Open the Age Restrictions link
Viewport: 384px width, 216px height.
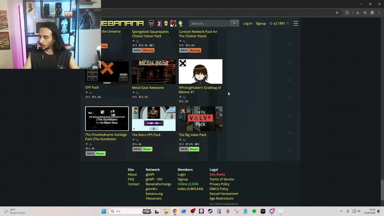[x=221, y=198]
